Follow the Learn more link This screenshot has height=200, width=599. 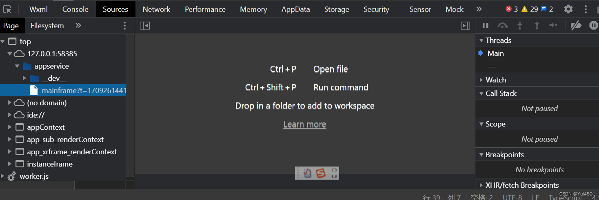(x=305, y=124)
